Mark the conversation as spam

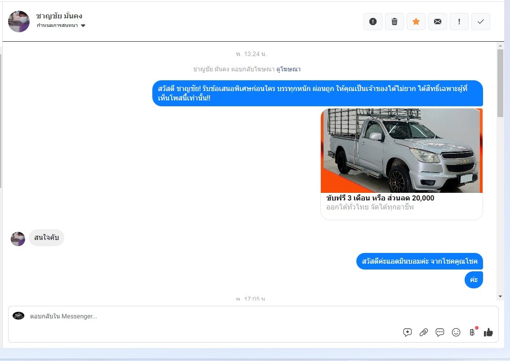(373, 22)
